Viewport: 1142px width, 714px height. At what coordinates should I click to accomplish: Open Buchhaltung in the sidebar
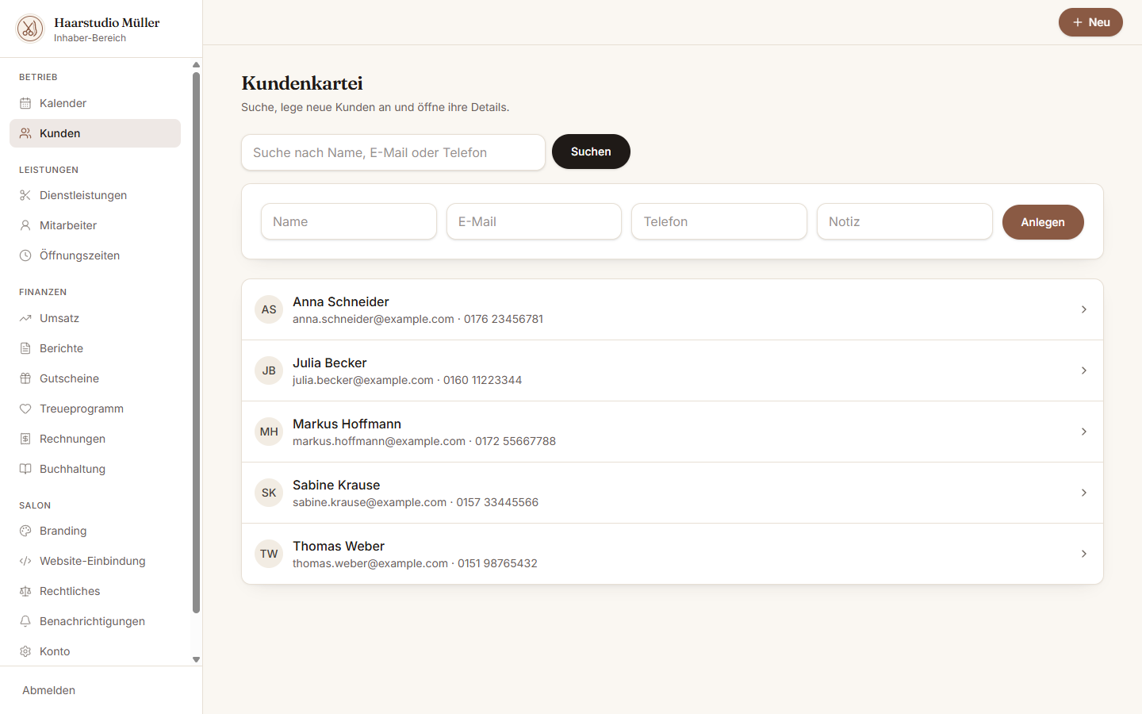coord(95,469)
